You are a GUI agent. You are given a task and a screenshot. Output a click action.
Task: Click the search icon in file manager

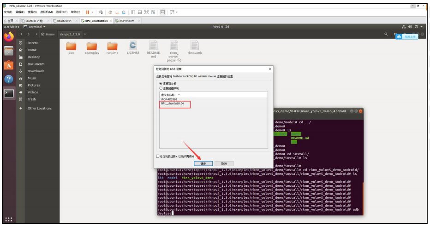[x=386, y=34]
